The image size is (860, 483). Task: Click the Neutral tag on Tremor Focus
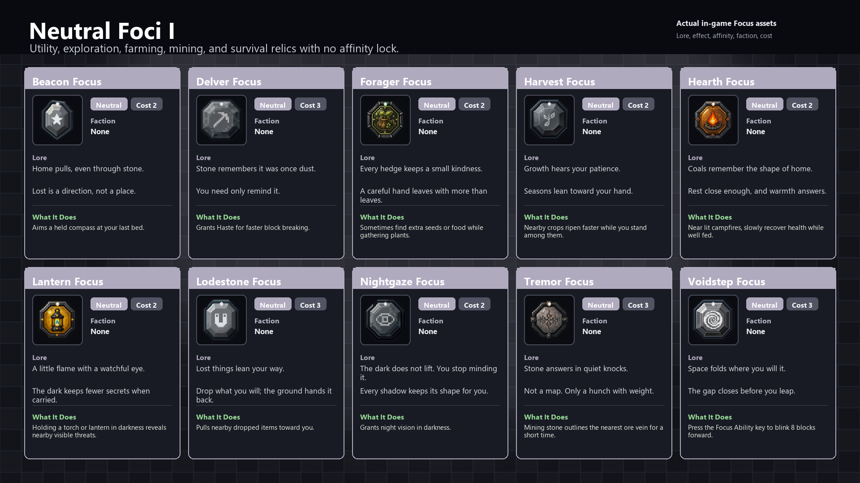[601, 305]
